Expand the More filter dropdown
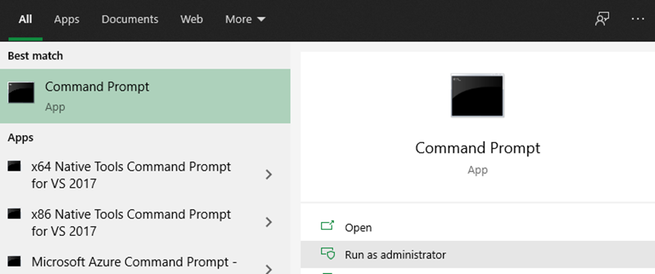This screenshot has width=655, height=274. click(x=245, y=19)
